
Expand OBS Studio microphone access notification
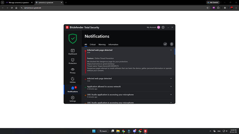[171, 95]
